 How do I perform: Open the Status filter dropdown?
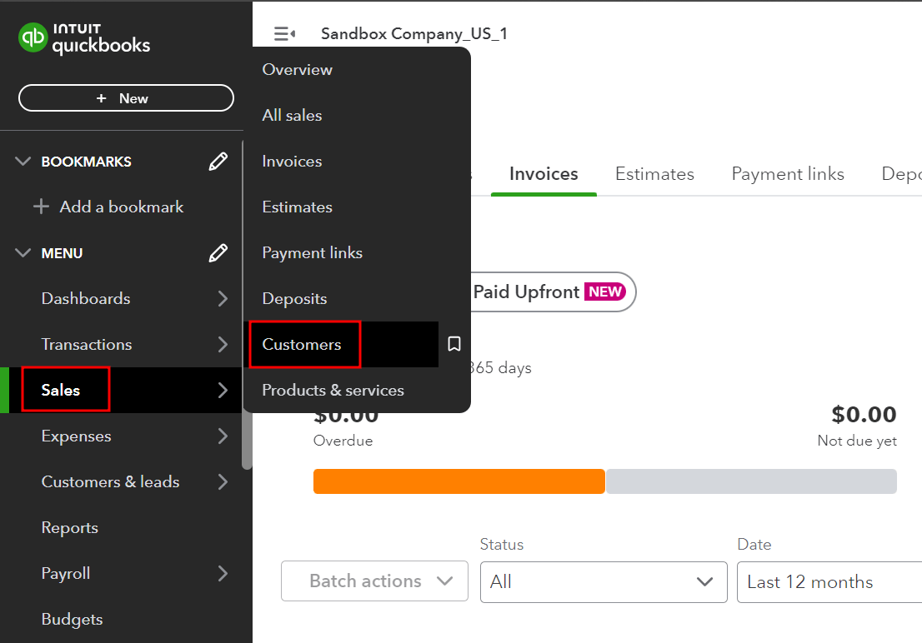[x=603, y=581]
